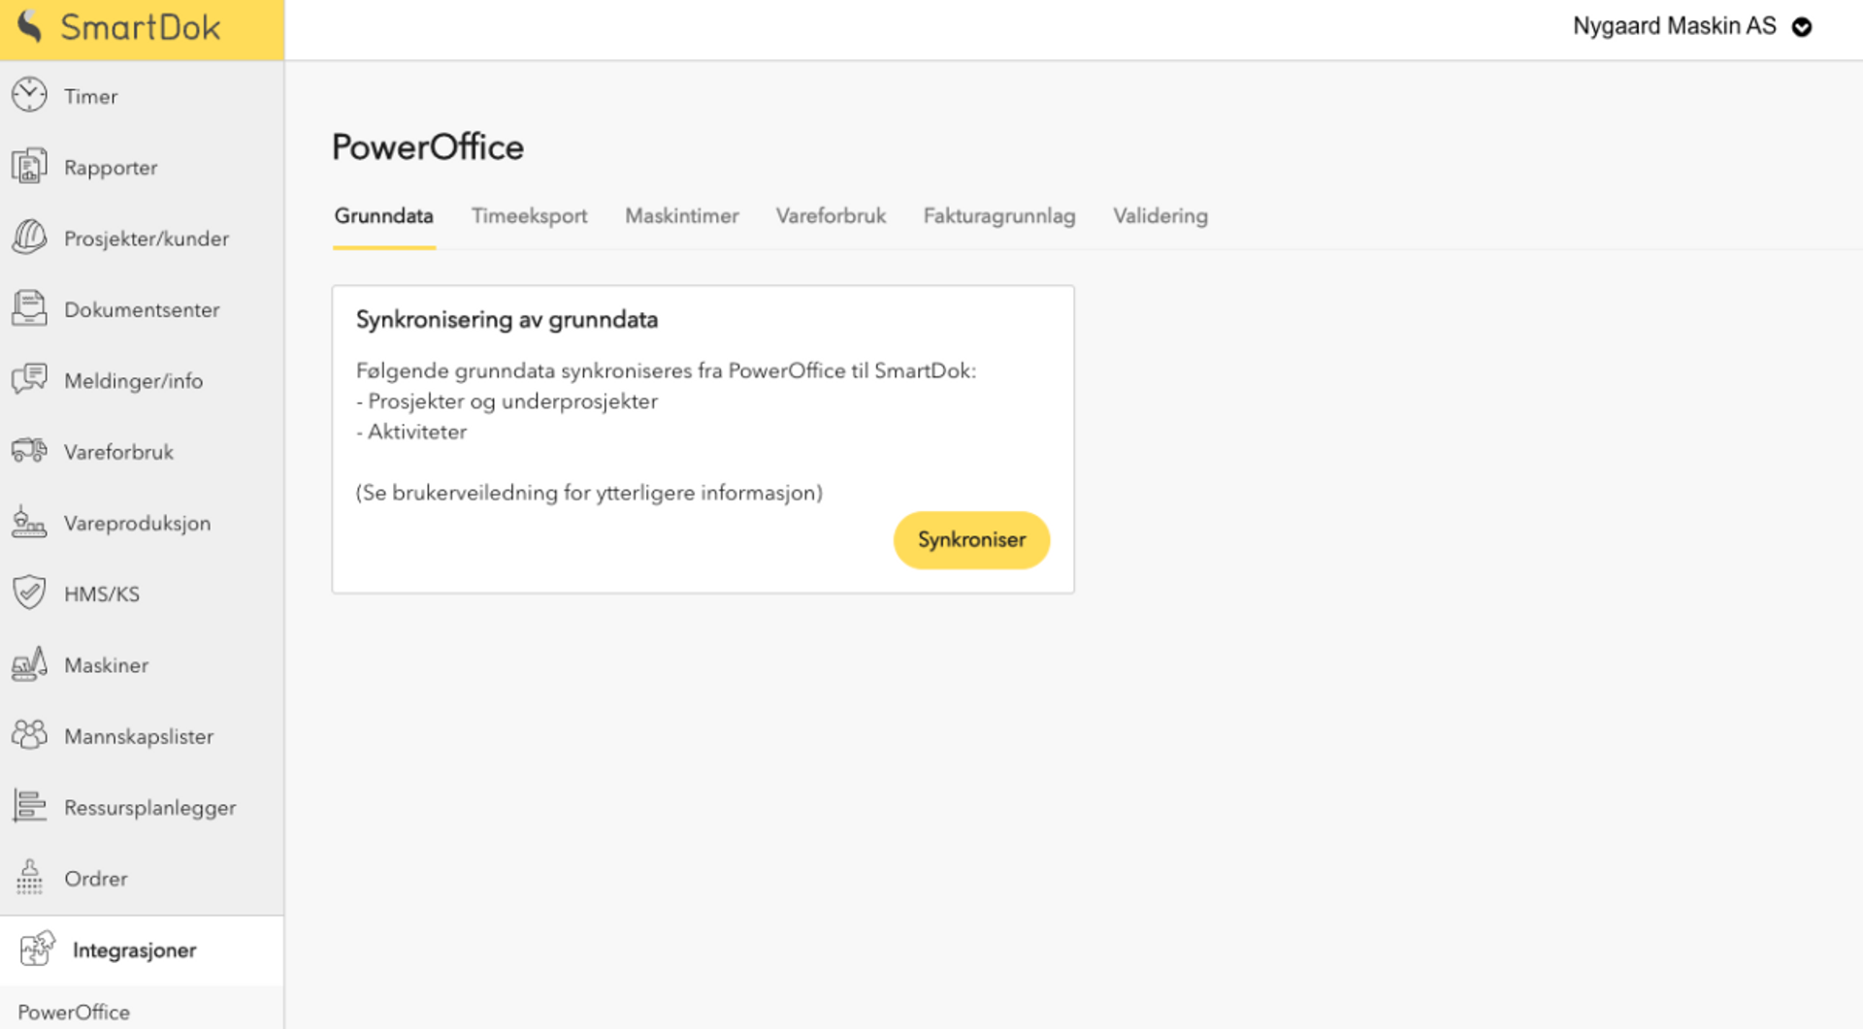The height and width of the screenshot is (1029, 1863).
Task: Switch to the Fakturagrunnlag tab
Action: (x=999, y=216)
